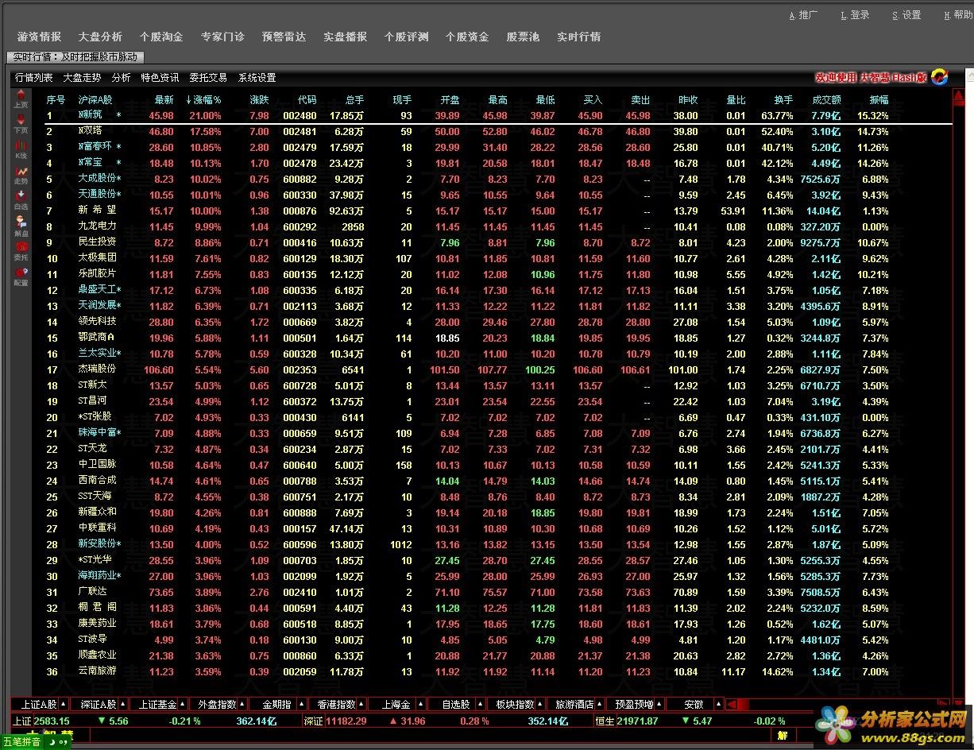974x750 pixels.
Task: Click the red left arrow after 安徽 tab
Action: [732, 704]
